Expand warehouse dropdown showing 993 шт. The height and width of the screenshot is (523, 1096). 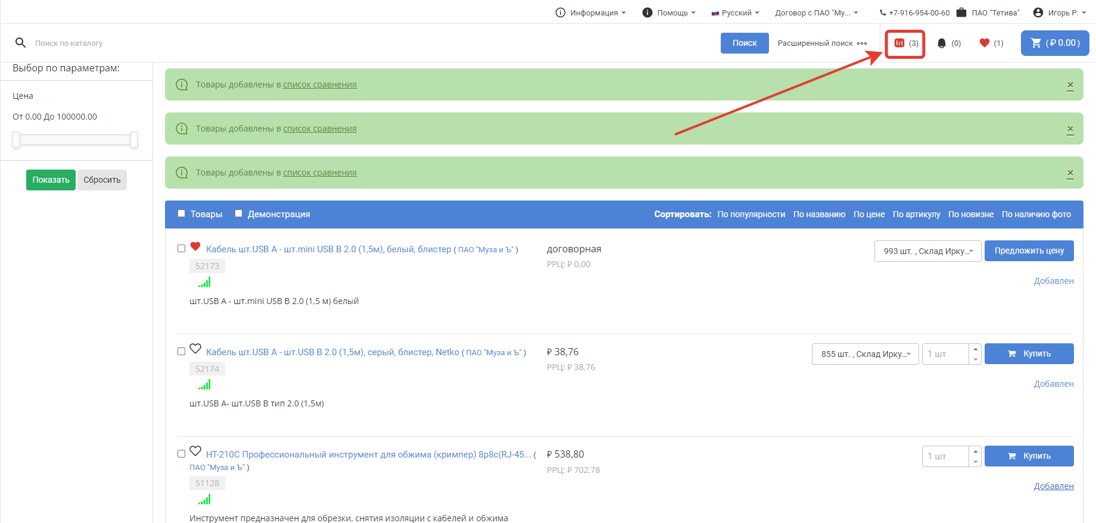coord(927,251)
